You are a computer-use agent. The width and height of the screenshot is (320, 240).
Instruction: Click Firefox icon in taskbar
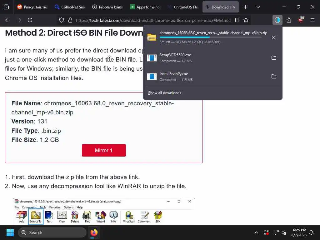click(94, 232)
